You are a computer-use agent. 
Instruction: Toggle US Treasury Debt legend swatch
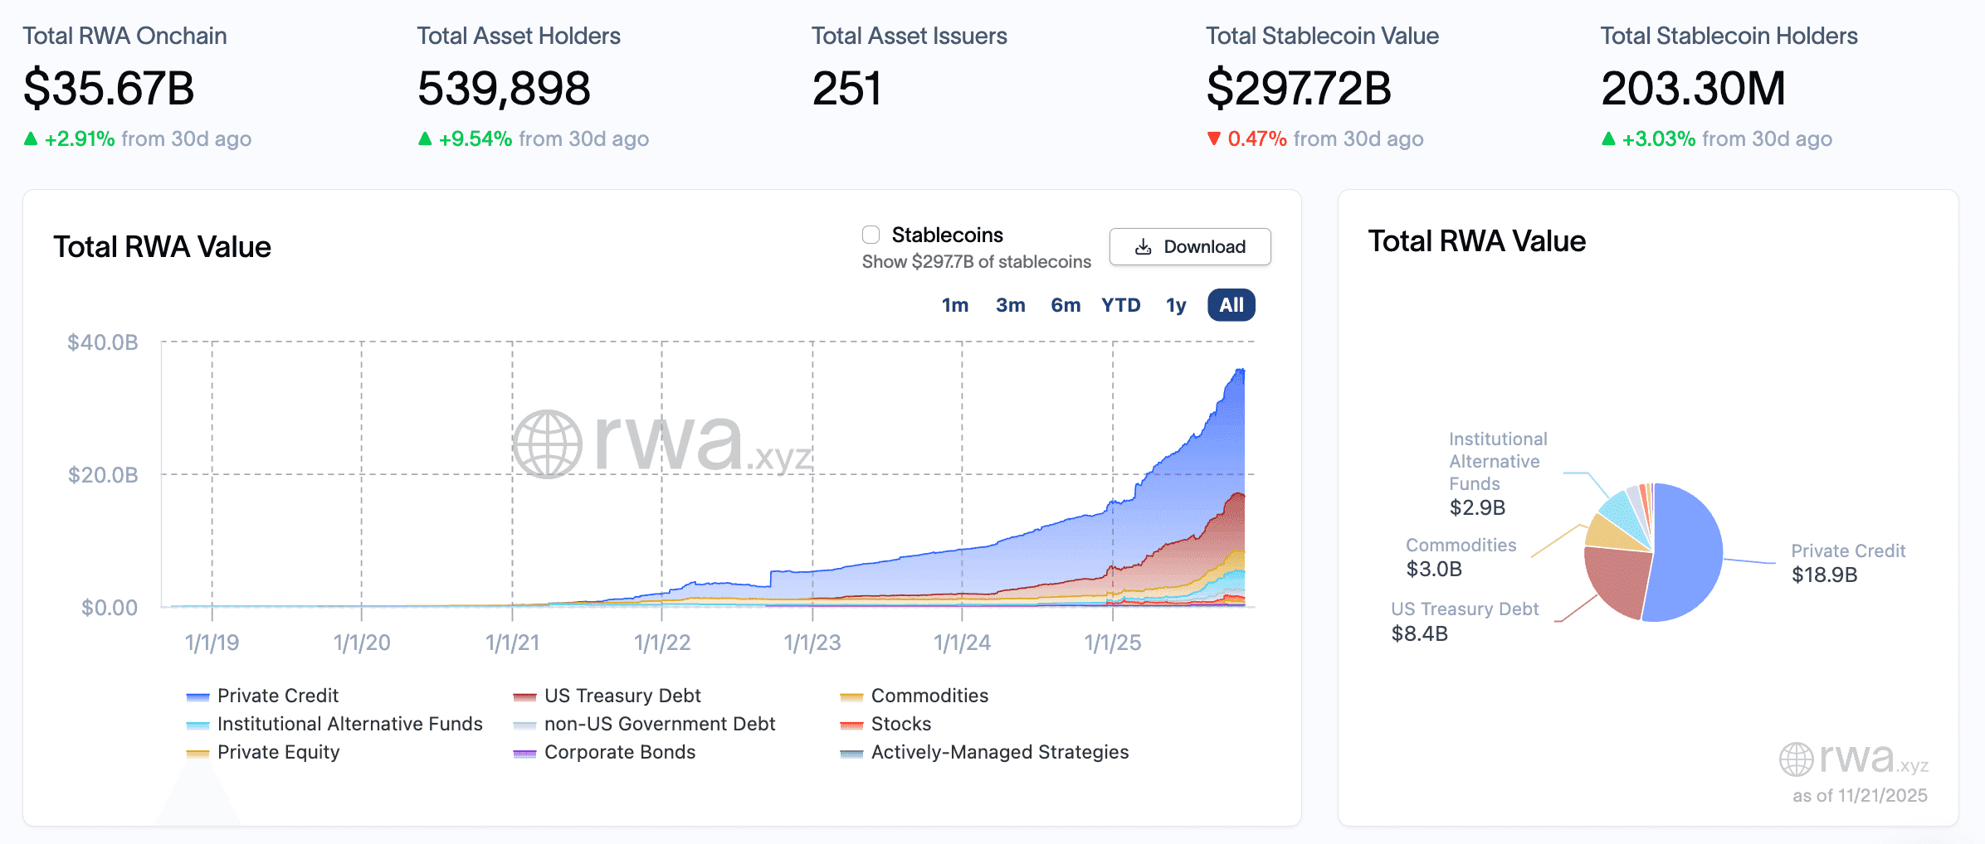[524, 696]
